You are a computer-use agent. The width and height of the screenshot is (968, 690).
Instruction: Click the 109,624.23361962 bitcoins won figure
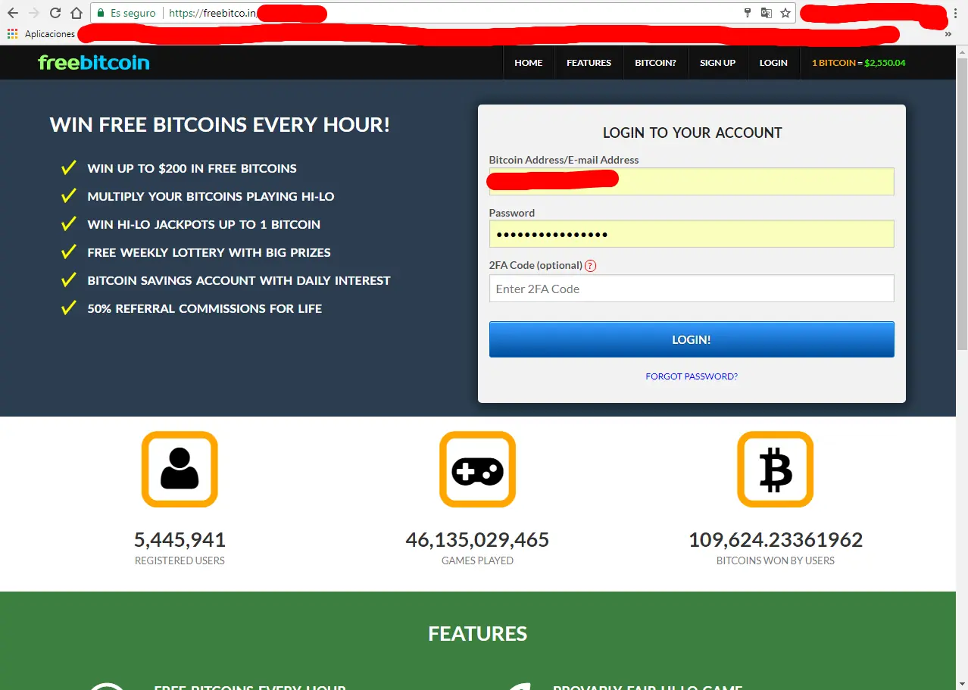775,540
